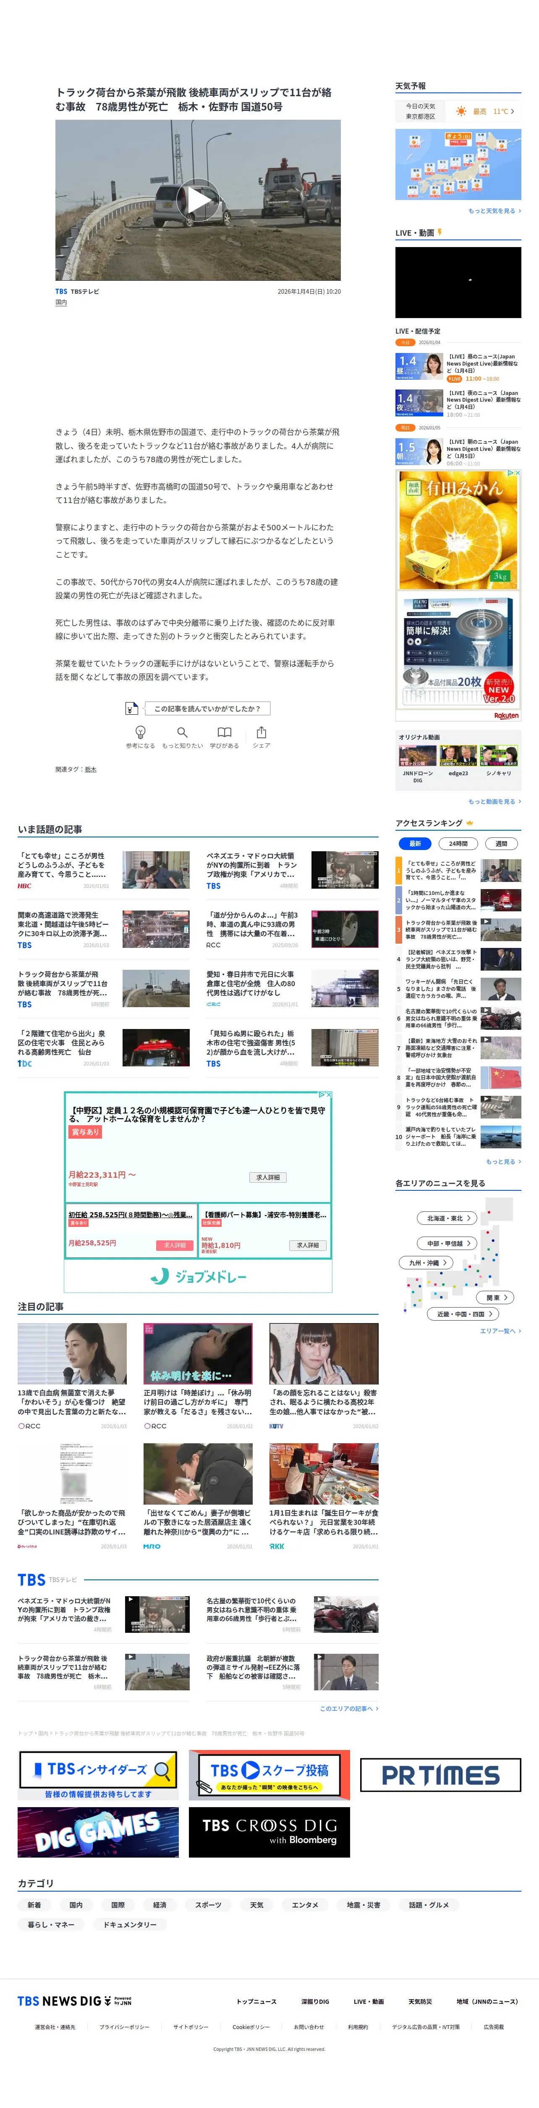The image size is (539, 2108).
Task: Select the スポーツ category chip
Action: 209,1905
